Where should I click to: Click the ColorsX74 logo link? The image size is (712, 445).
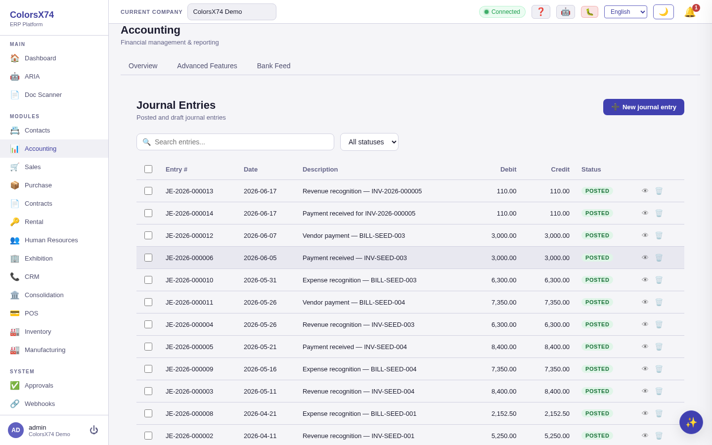[x=32, y=15]
